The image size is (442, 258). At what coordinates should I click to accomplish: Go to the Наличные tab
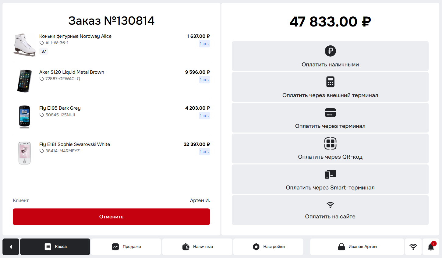197,247
